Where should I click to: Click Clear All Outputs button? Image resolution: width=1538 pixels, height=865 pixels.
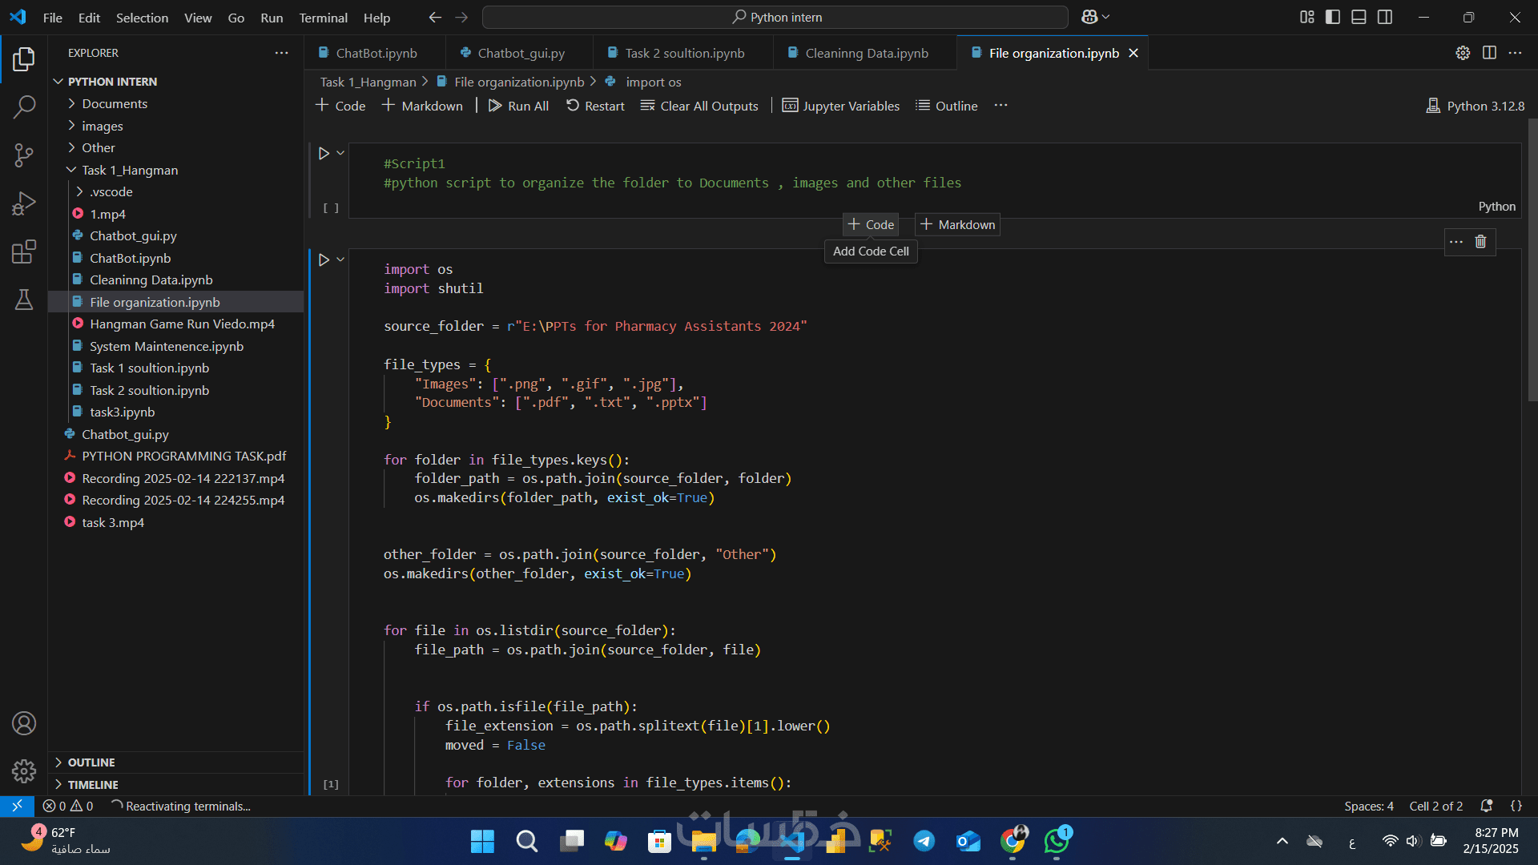(699, 106)
